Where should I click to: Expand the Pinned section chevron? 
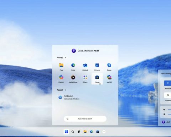click(x=65, y=57)
